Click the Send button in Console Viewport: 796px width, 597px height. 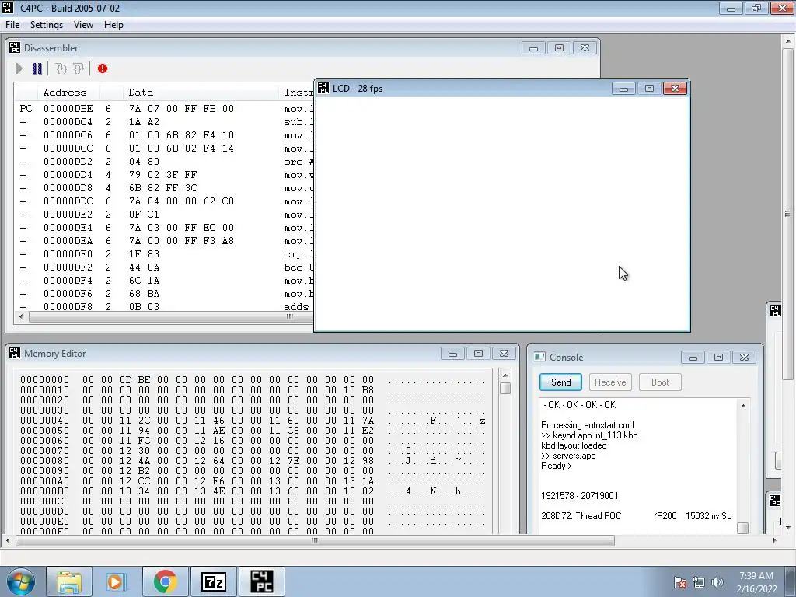click(560, 382)
